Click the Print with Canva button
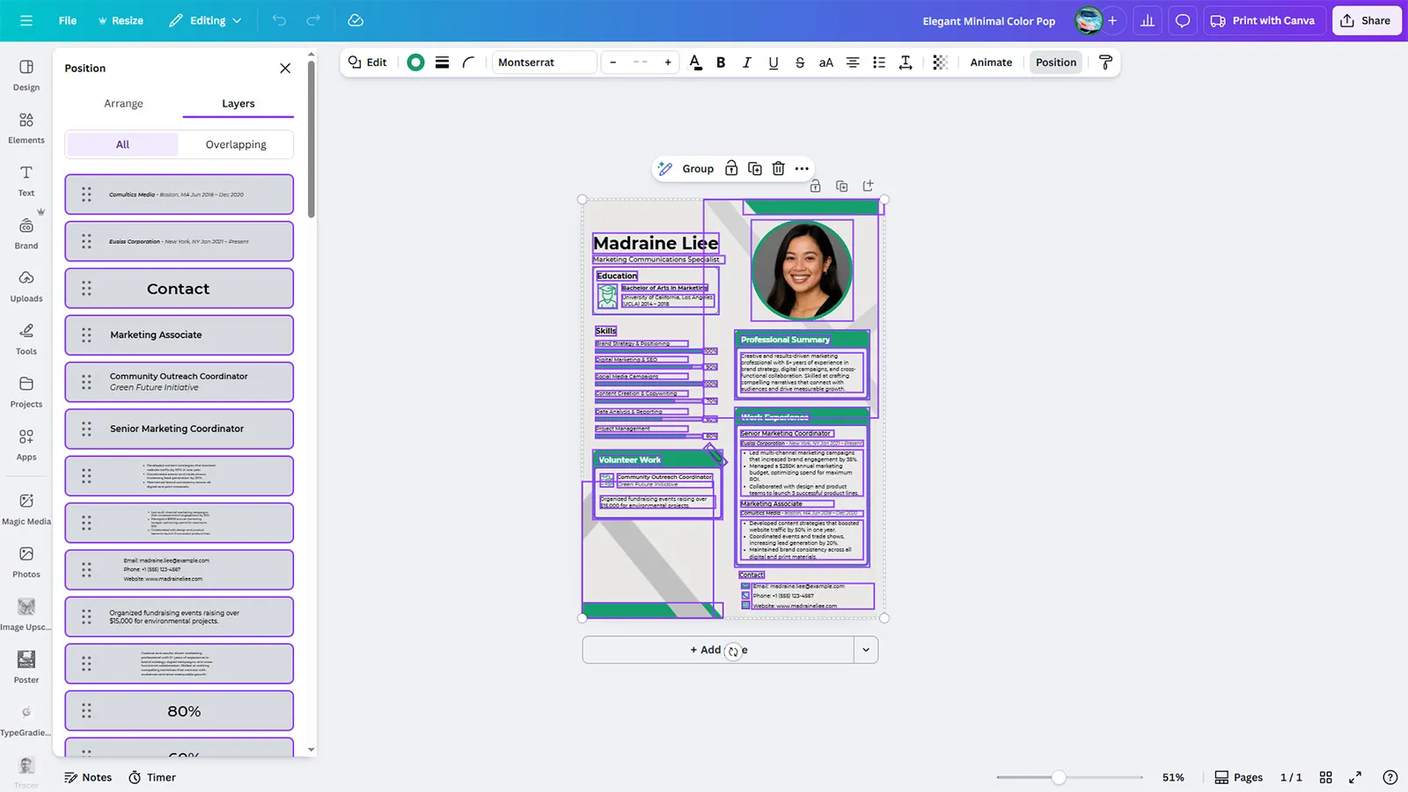The height and width of the screenshot is (792, 1408). pos(1263,20)
